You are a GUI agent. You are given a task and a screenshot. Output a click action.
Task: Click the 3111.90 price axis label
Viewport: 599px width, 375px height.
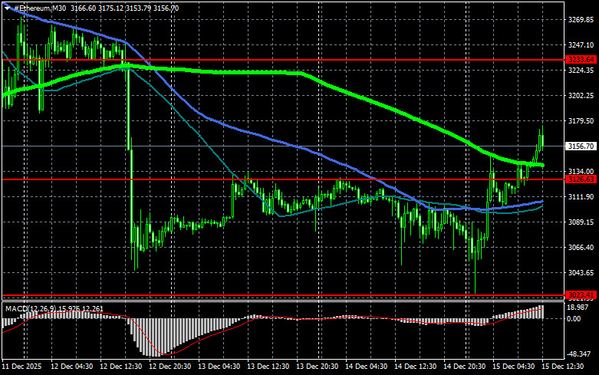coord(581,196)
